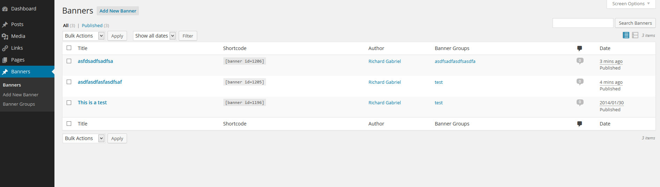Screen dimensions: 660x187
Task: Open the Show all dates dropdown
Action: (x=154, y=36)
